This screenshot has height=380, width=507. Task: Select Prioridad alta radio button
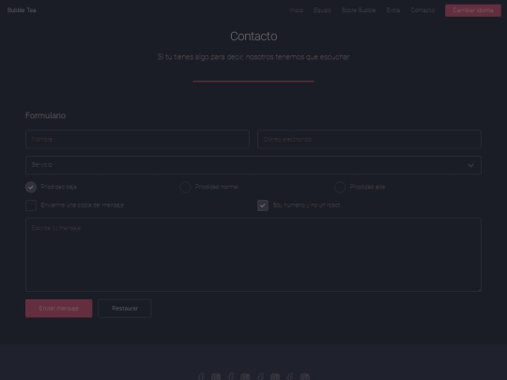click(340, 187)
